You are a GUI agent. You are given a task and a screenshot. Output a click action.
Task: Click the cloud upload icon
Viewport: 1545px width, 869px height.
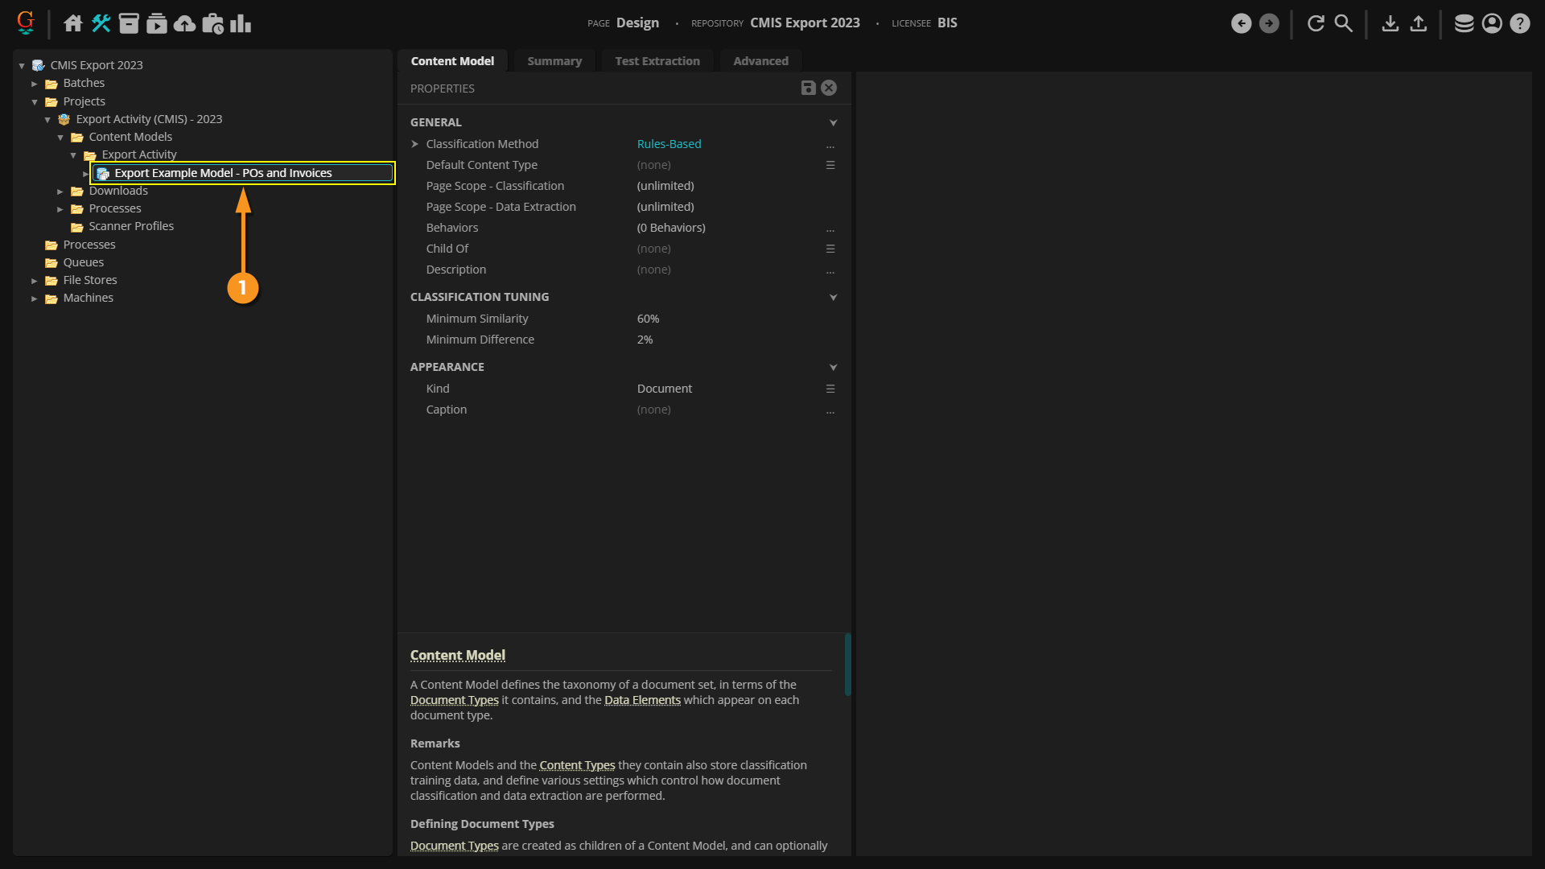tap(184, 23)
